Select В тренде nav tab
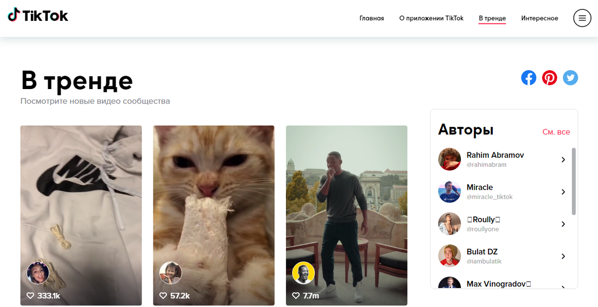 [492, 18]
